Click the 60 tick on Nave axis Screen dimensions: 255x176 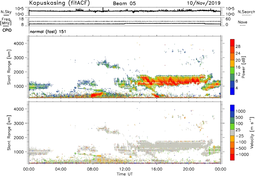tap(228, 19)
